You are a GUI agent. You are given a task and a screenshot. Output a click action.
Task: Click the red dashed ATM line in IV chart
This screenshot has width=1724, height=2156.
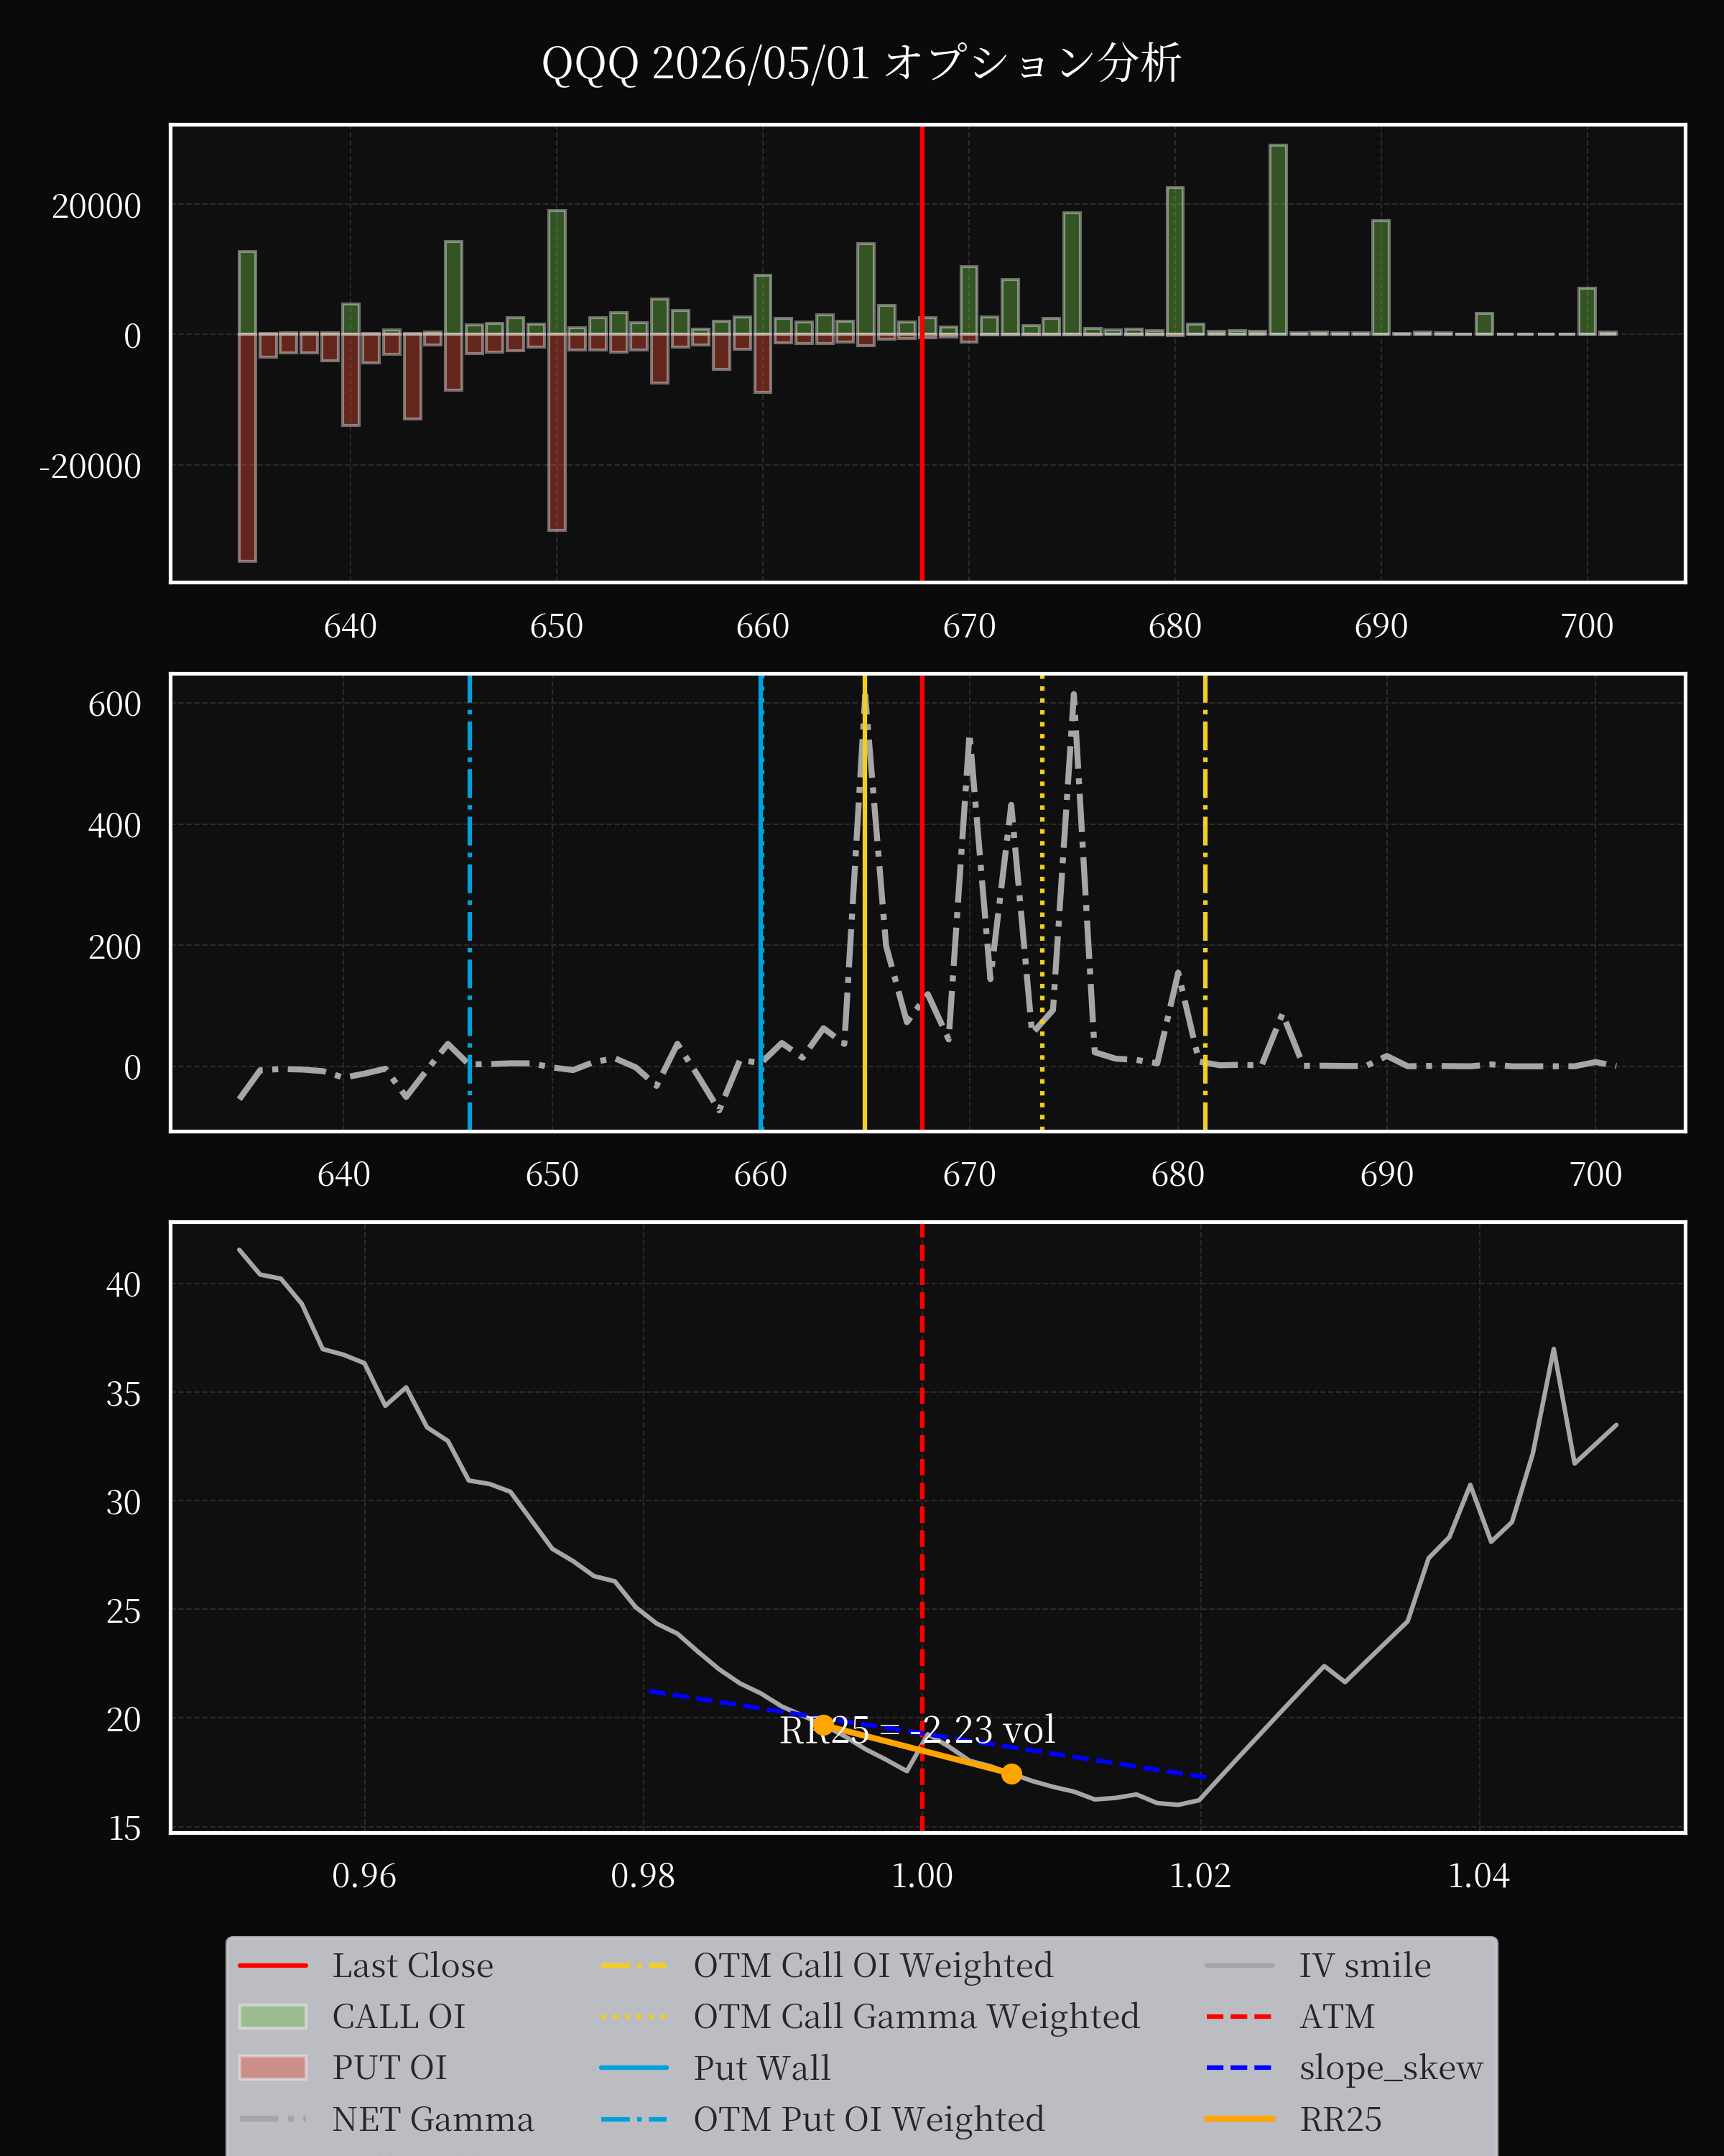[922, 1528]
